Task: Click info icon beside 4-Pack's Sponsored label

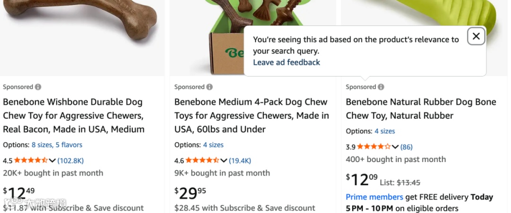Action: tap(209, 87)
